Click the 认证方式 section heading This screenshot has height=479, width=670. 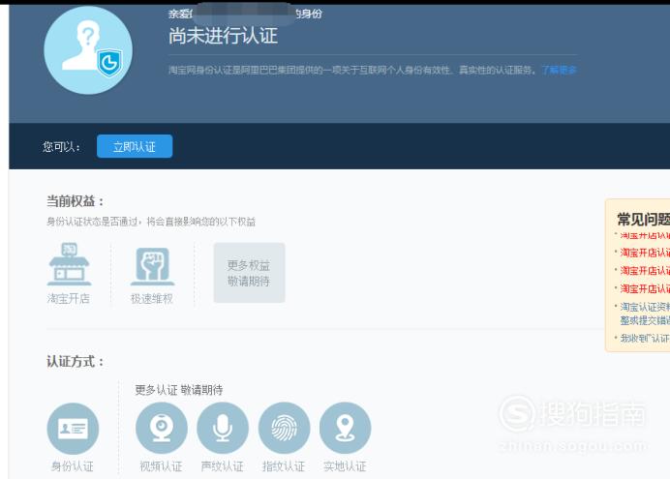tap(76, 362)
